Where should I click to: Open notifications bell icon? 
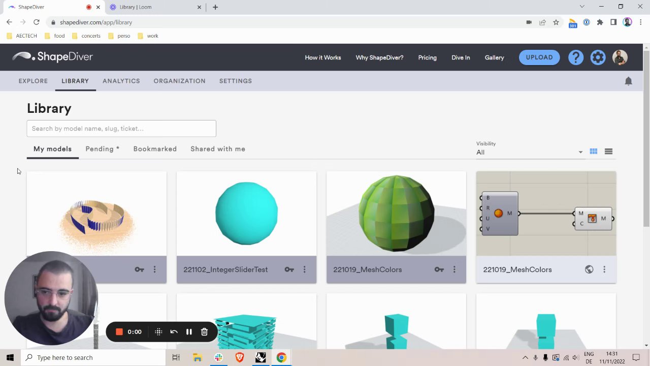628,81
